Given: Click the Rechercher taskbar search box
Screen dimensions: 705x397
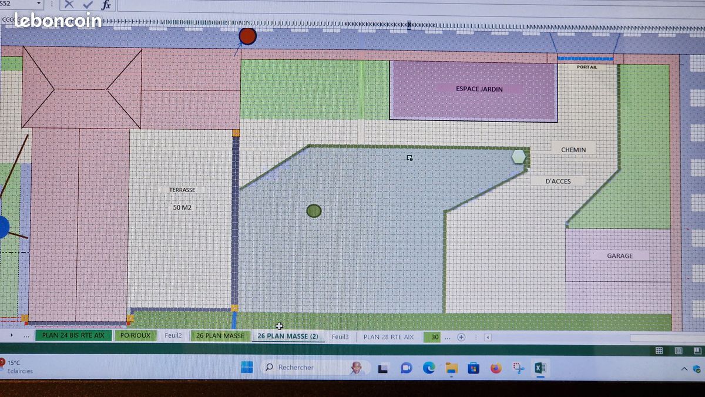Looking at the screenshot, I should (x=315, y=368).
